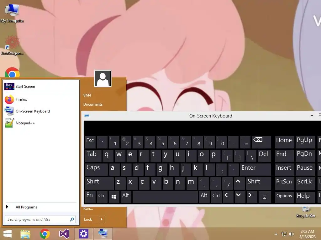This screenshot has width=321, height=240.
Task: Open the gear settings app on taskbar
Action: point(83,234)
